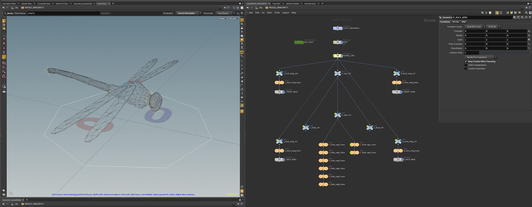Click the Persp viewport button

pos(222,19)
